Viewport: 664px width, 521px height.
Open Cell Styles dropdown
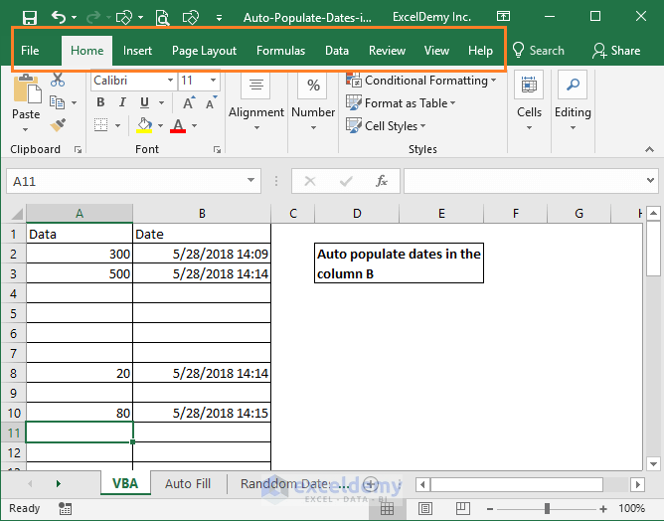tap(386, 126)
